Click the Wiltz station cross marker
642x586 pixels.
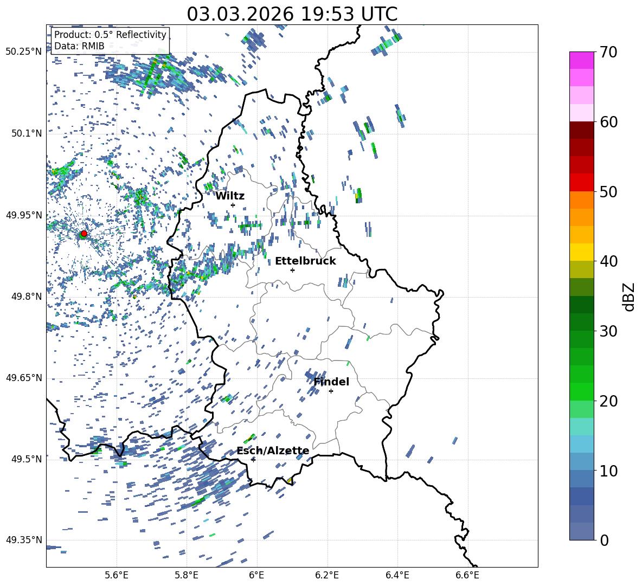[x=233, y=205]
